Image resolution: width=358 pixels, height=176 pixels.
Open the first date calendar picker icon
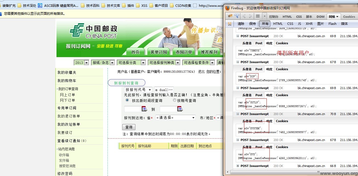coord(144,109)
